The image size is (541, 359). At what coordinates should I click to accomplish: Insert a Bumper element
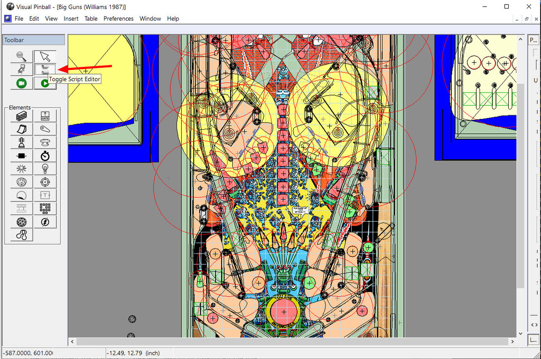(45, 143)
